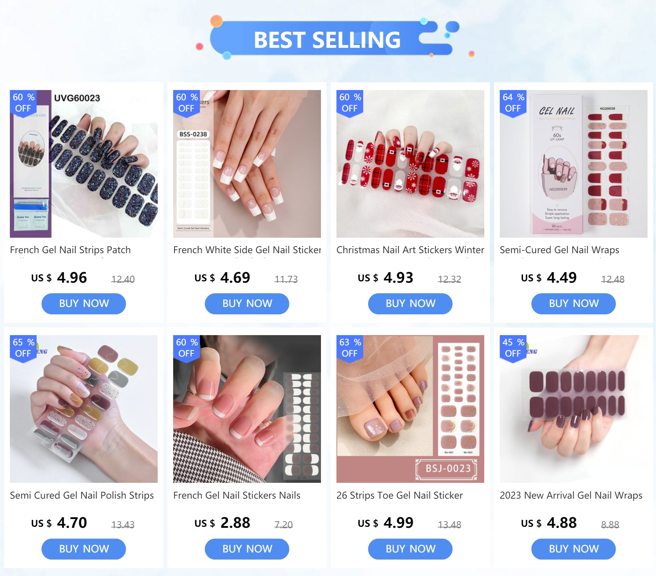View the red Christmas Santa nail stickers photo
Image resolution: width=656 pixels, height=576 pixels.
point(410,164)
